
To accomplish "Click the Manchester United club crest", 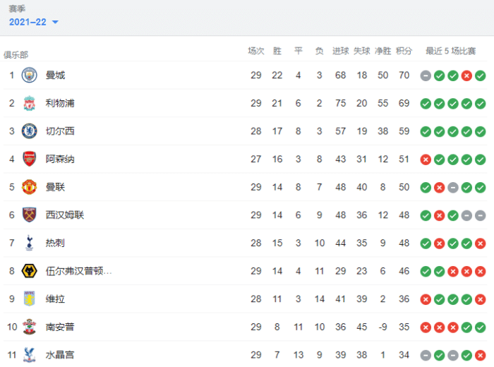I will [29, 187].
